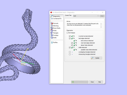Select the Triangles fixing step
This screenshot has width=127, height=95.
tap(55, 33)
